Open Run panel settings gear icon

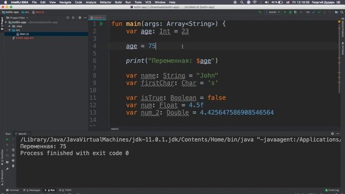pyautogui.click(x=333, y=134)
